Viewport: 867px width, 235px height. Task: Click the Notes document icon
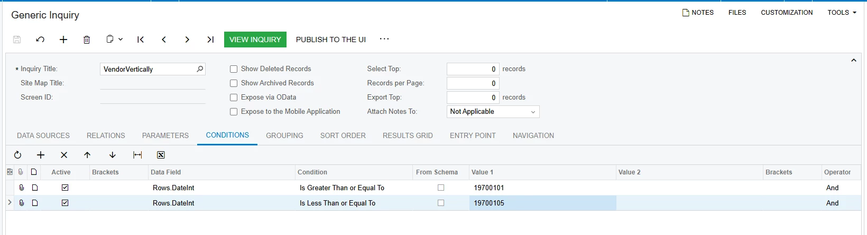[686, 13]
